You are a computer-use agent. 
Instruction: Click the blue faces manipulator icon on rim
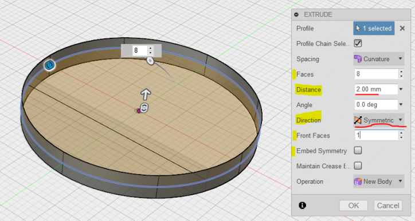click(49, 65)
